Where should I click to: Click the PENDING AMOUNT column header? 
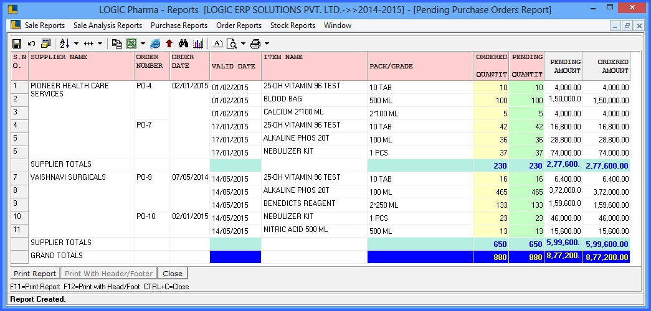tap(563, 66)
